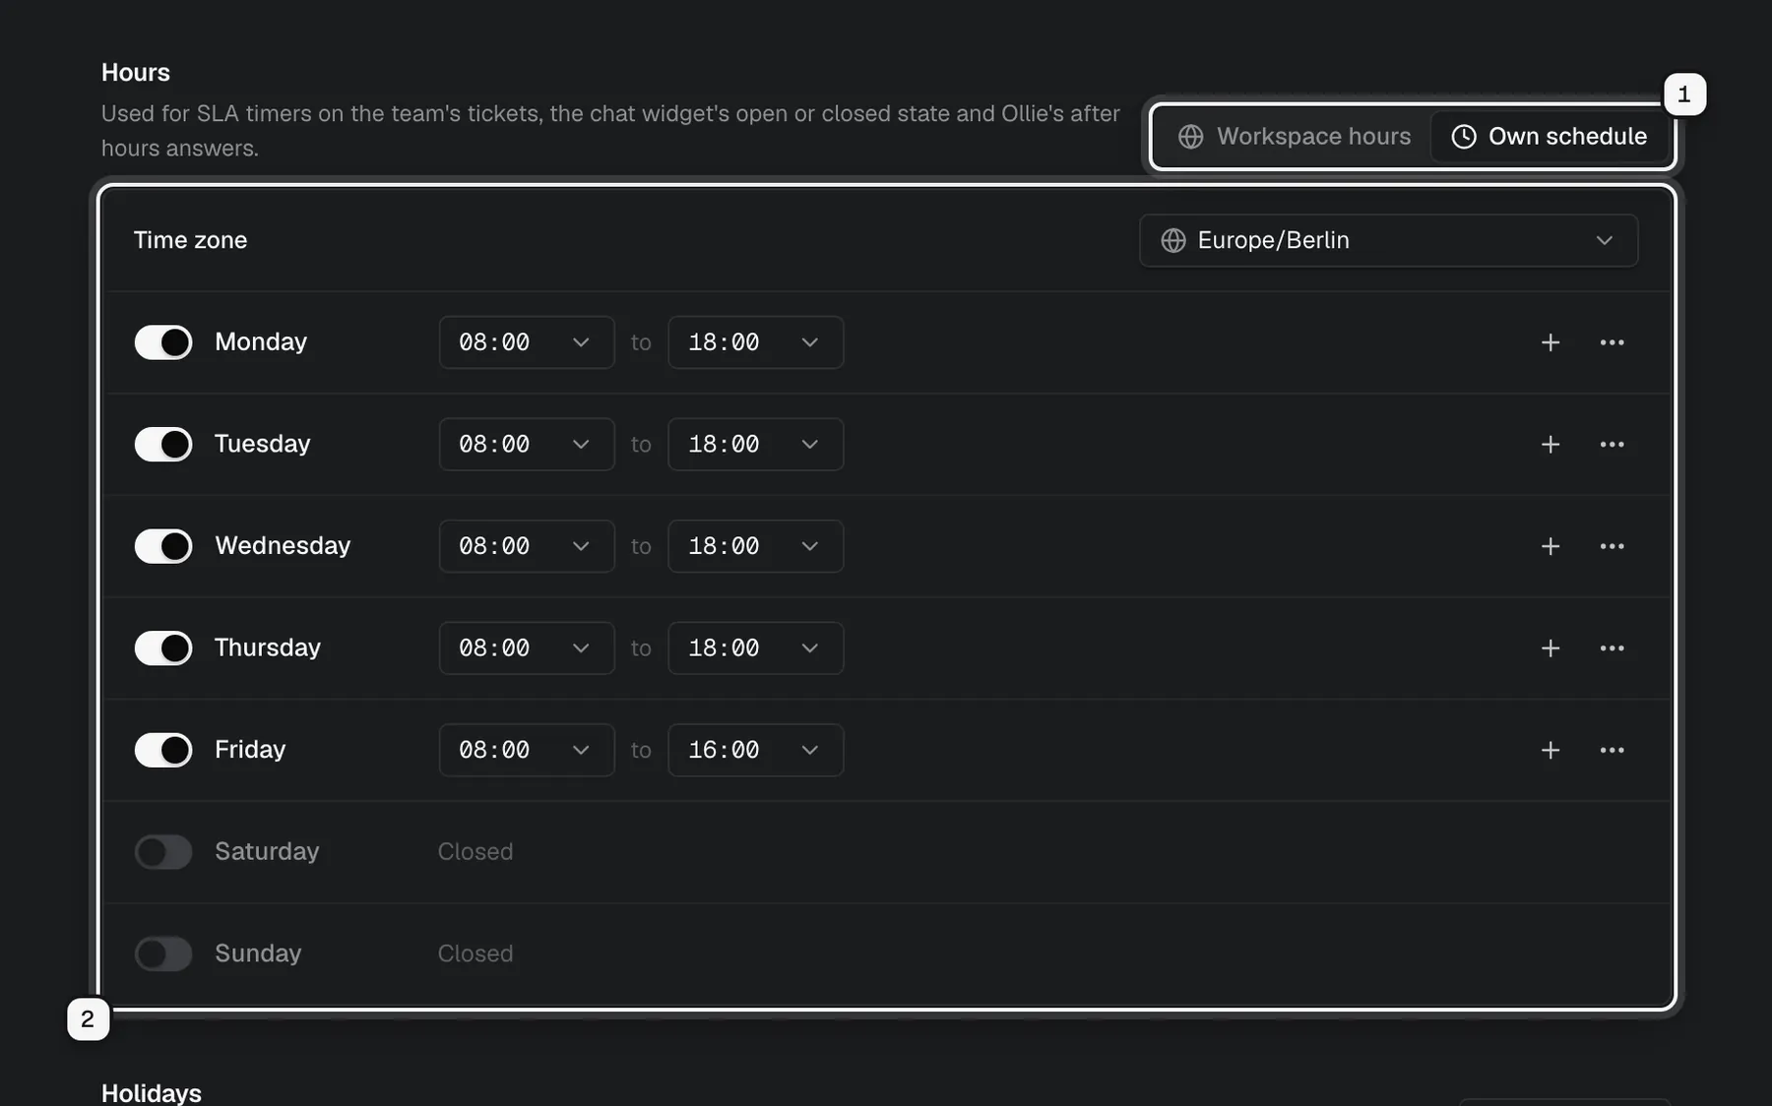Open more options for Friday
Image resolution: width=1772 pixels, height=1106 pixels.
pyautogui.click(x=1613, y=750)
